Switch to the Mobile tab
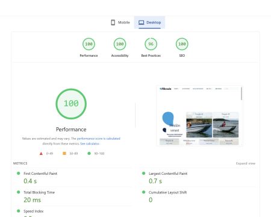The image size is (271, 217). 120,22
